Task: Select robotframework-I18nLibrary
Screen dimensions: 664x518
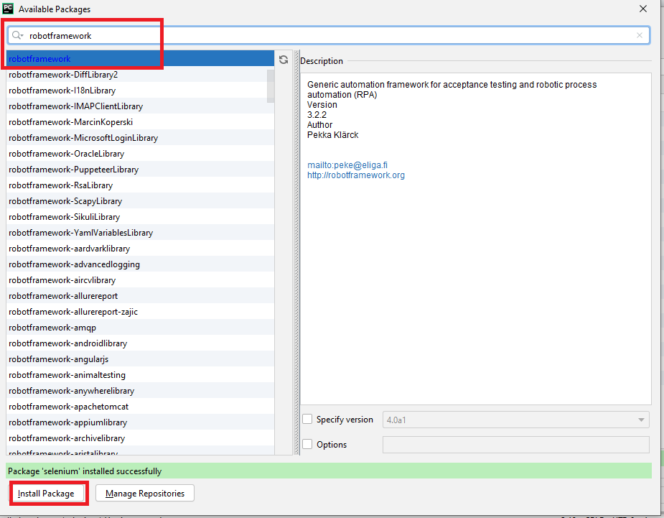Action: tap(140, 91)
